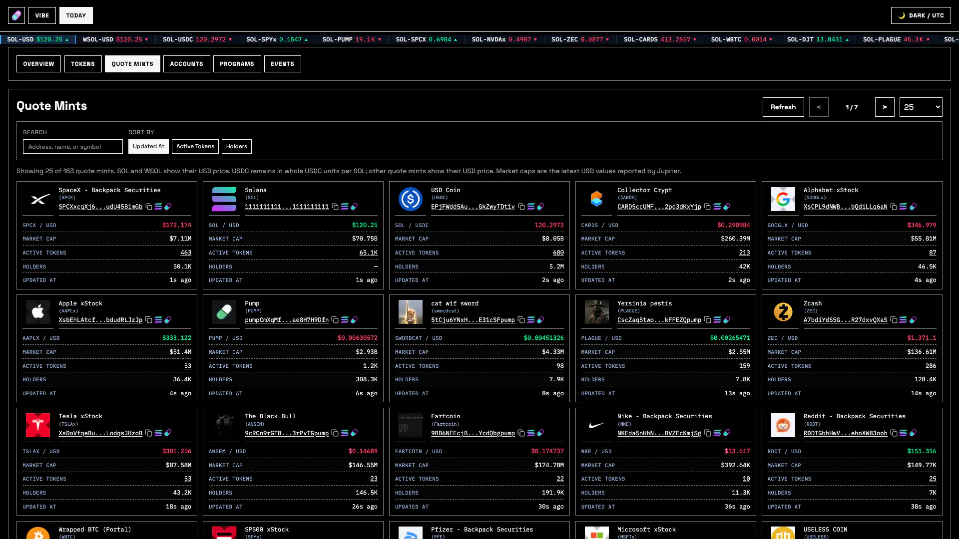
Task: Open pump pill icon on Zcash card
Action: tap(913, 320)
